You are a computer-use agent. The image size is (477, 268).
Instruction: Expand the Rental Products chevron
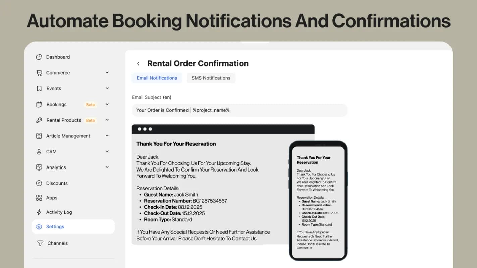[107, 120]
